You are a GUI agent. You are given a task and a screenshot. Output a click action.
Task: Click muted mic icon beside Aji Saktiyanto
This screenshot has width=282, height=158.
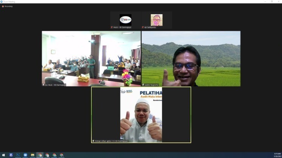click(143, 27)
